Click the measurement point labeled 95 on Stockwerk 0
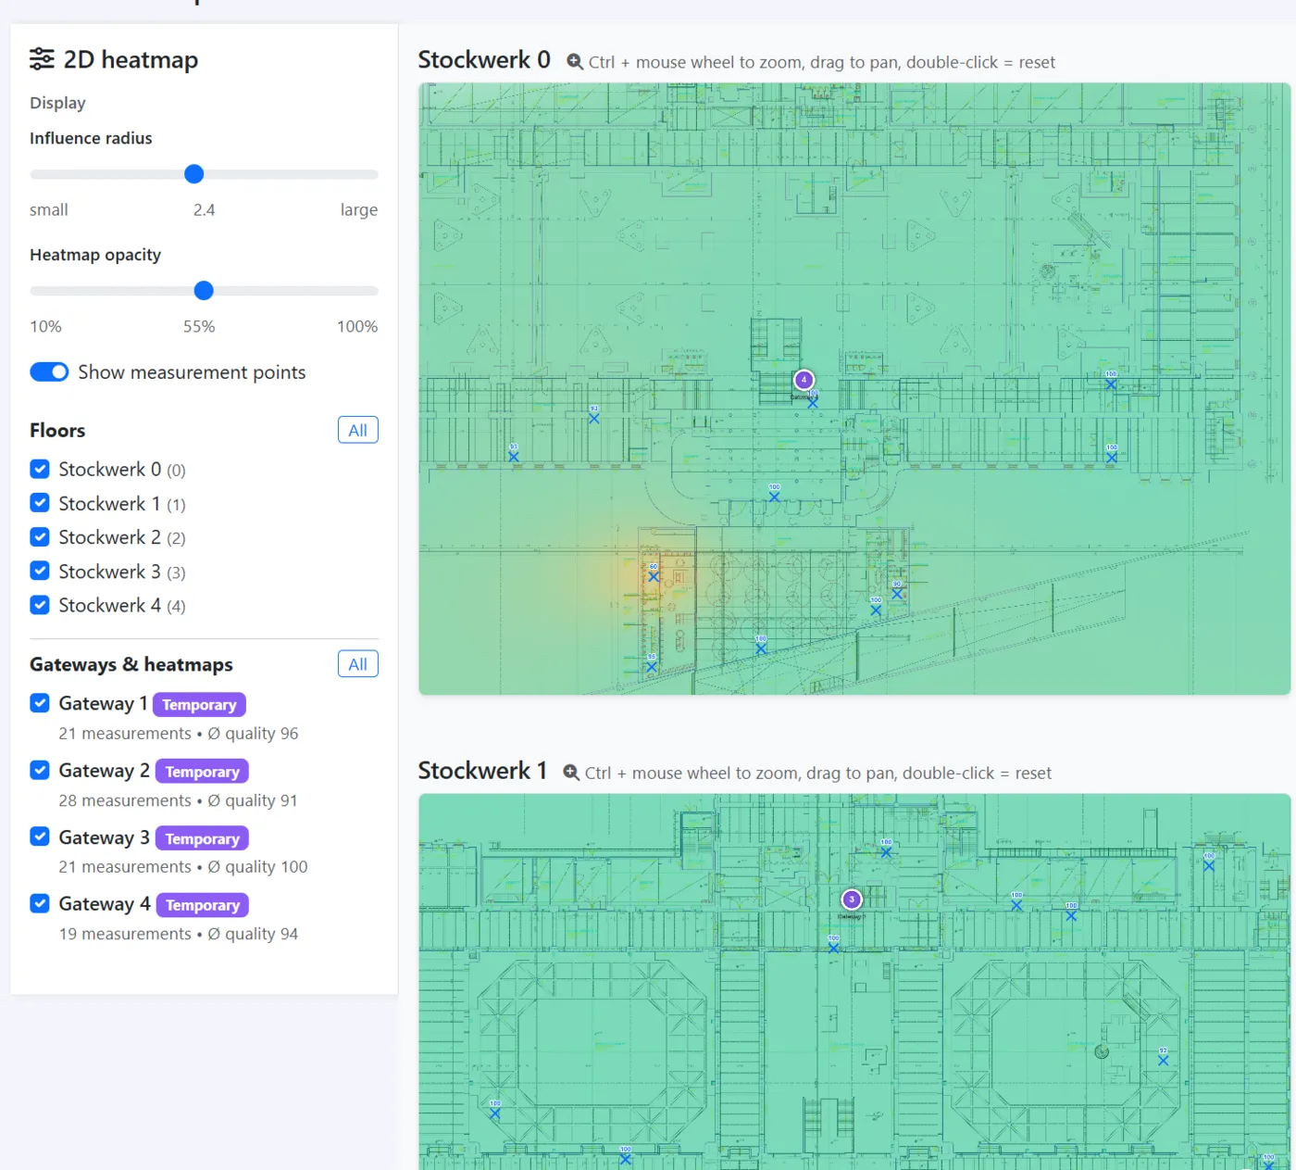The width and height of the screenshot is (1296, 1170). [651, 666]
